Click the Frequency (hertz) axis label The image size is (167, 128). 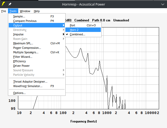(x=84, y=121)
